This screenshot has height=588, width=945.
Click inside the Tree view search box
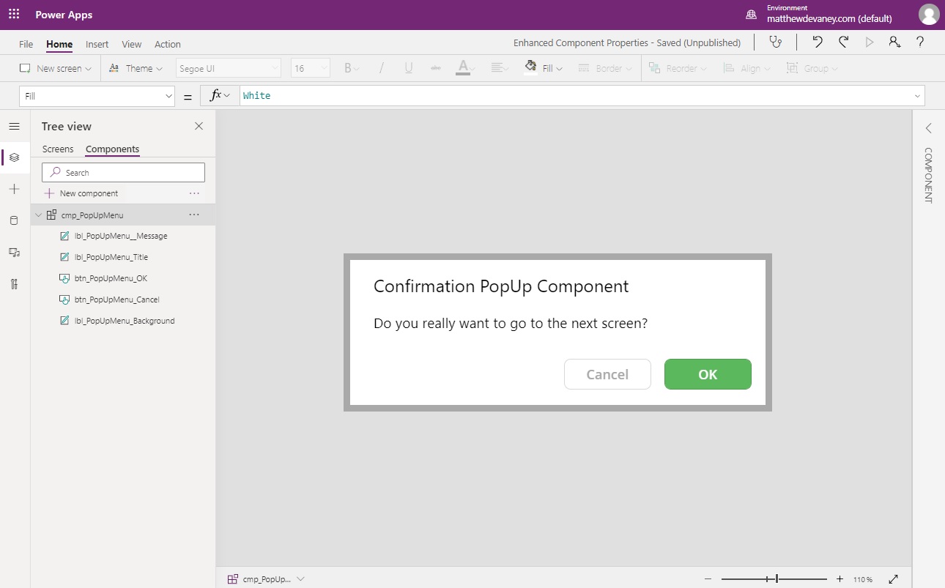tap(122, 172)
